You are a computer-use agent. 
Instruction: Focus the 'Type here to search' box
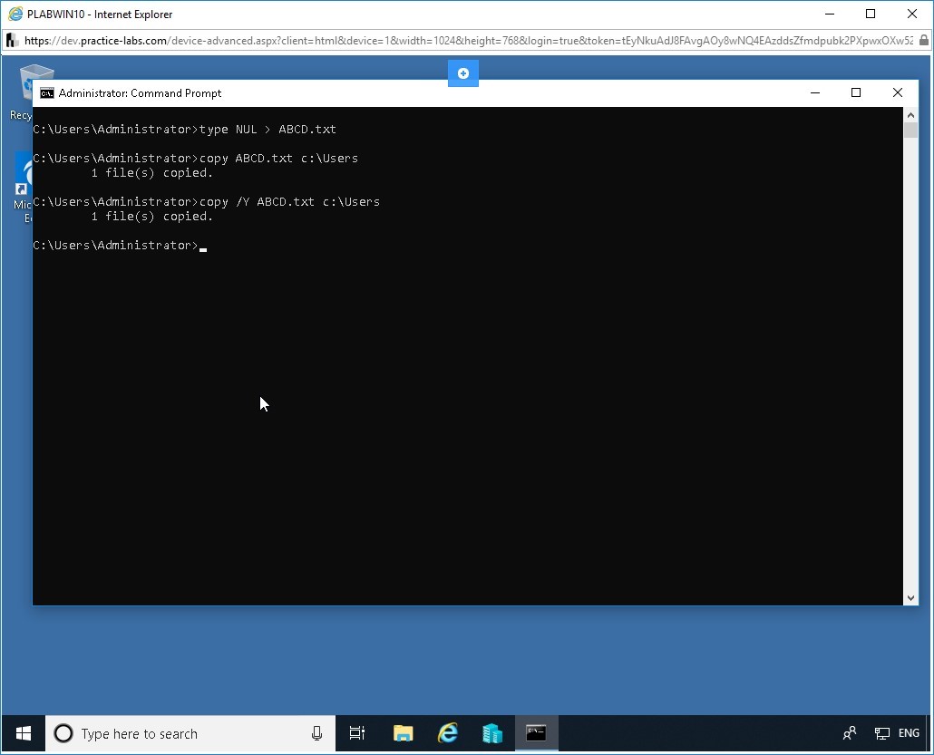coord(190,733)
